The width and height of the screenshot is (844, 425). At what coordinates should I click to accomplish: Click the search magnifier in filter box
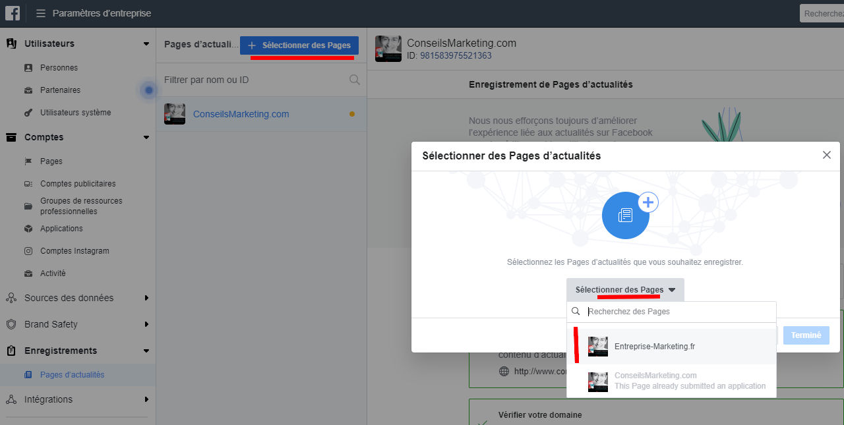tap(355, 80)
